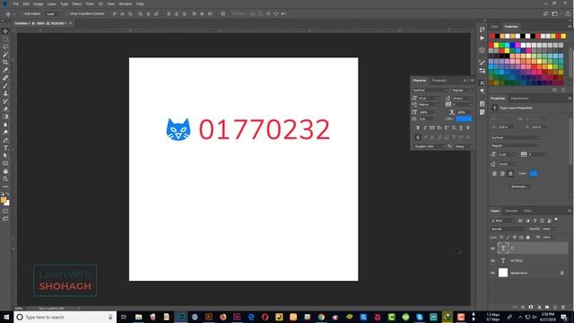
Task: Click the Advanced button in Properties
Action: tap(518, 187)
